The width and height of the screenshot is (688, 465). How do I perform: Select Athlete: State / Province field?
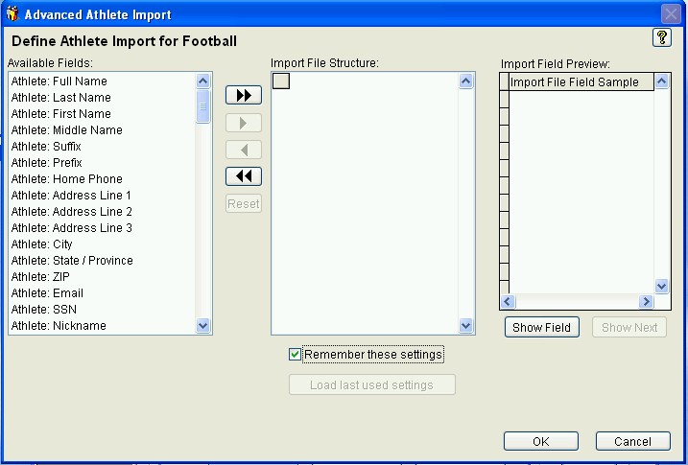tap(102, 261)
